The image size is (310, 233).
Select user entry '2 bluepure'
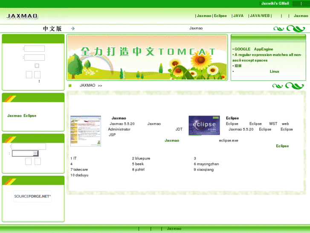141,159
